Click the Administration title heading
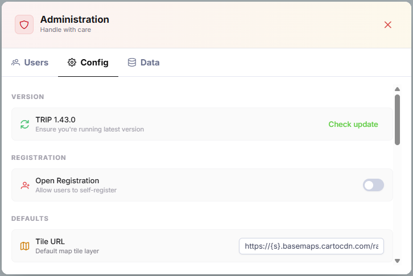This screenshot has height=276, width=413. tap(75, 19)
